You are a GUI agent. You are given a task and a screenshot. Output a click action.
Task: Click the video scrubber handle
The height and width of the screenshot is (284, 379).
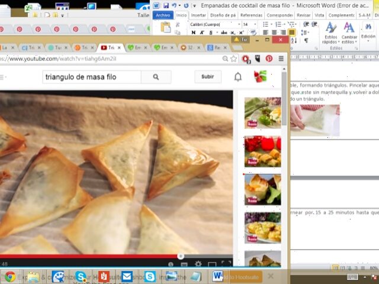(x=180, y=256)
